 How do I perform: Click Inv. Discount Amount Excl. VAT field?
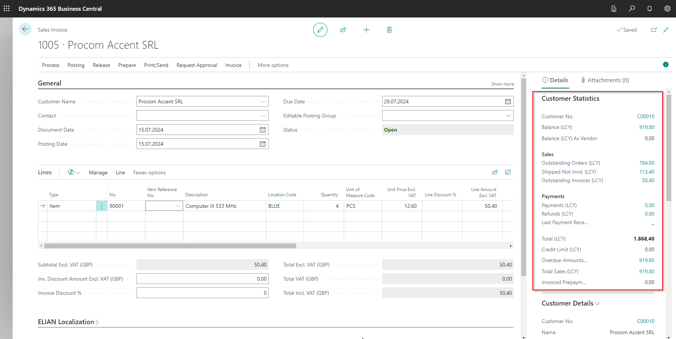[x=202, y=279]
